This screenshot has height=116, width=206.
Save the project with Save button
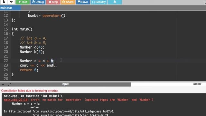point(83,2)
